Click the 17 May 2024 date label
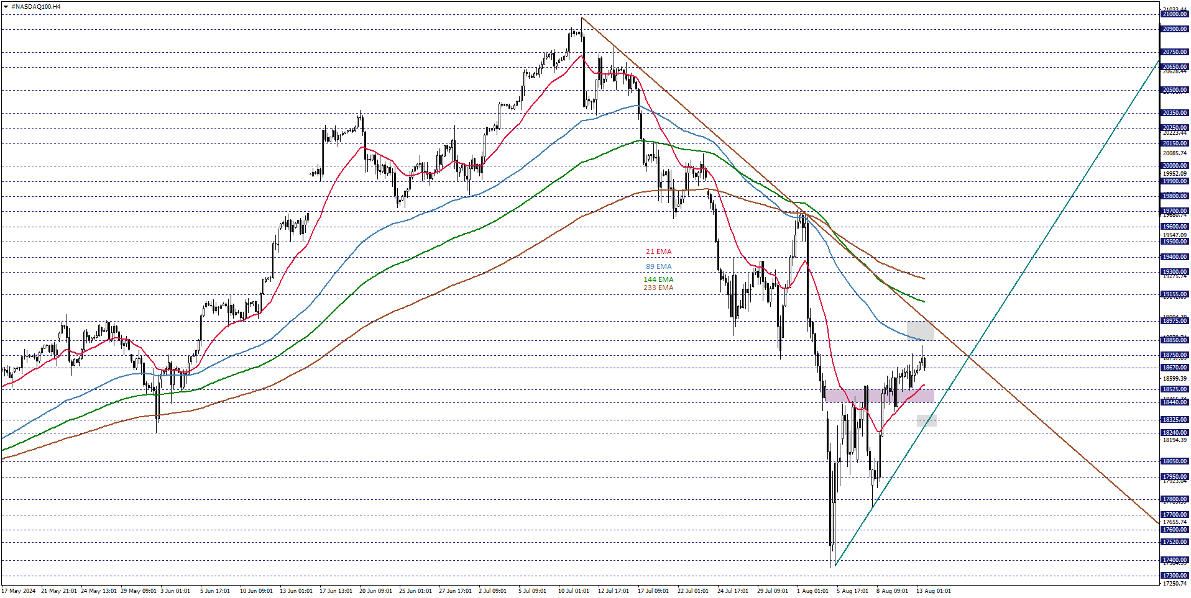 19,591
